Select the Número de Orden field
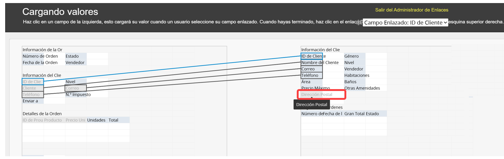 [x=40, y=56]
